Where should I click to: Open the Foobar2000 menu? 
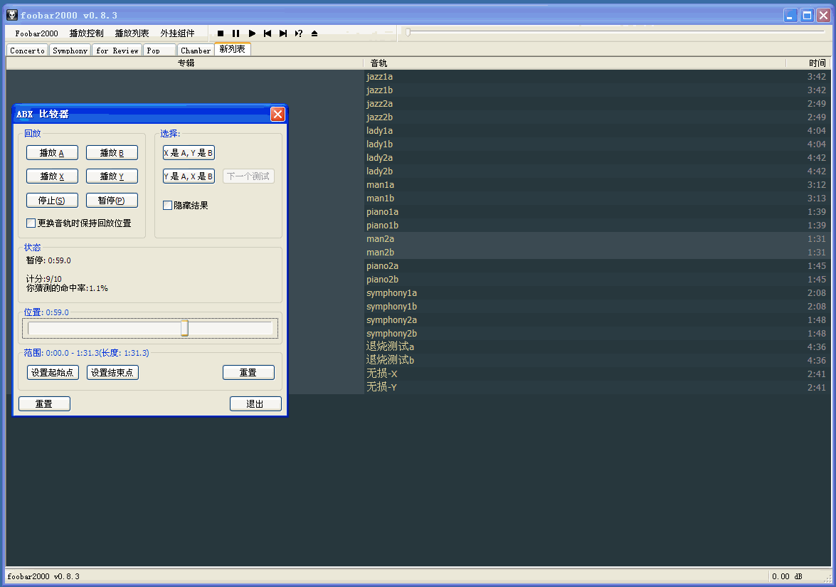click(x=36, y=33)
